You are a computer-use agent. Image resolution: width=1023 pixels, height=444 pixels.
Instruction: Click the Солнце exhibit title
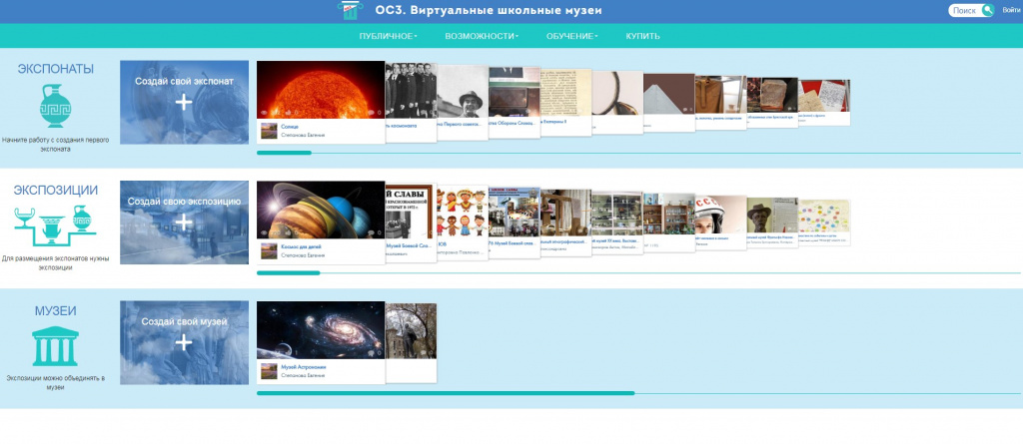coord(289,127)
